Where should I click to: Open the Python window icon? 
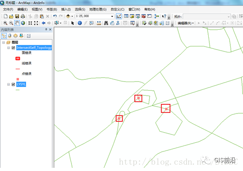coord(149,16)
